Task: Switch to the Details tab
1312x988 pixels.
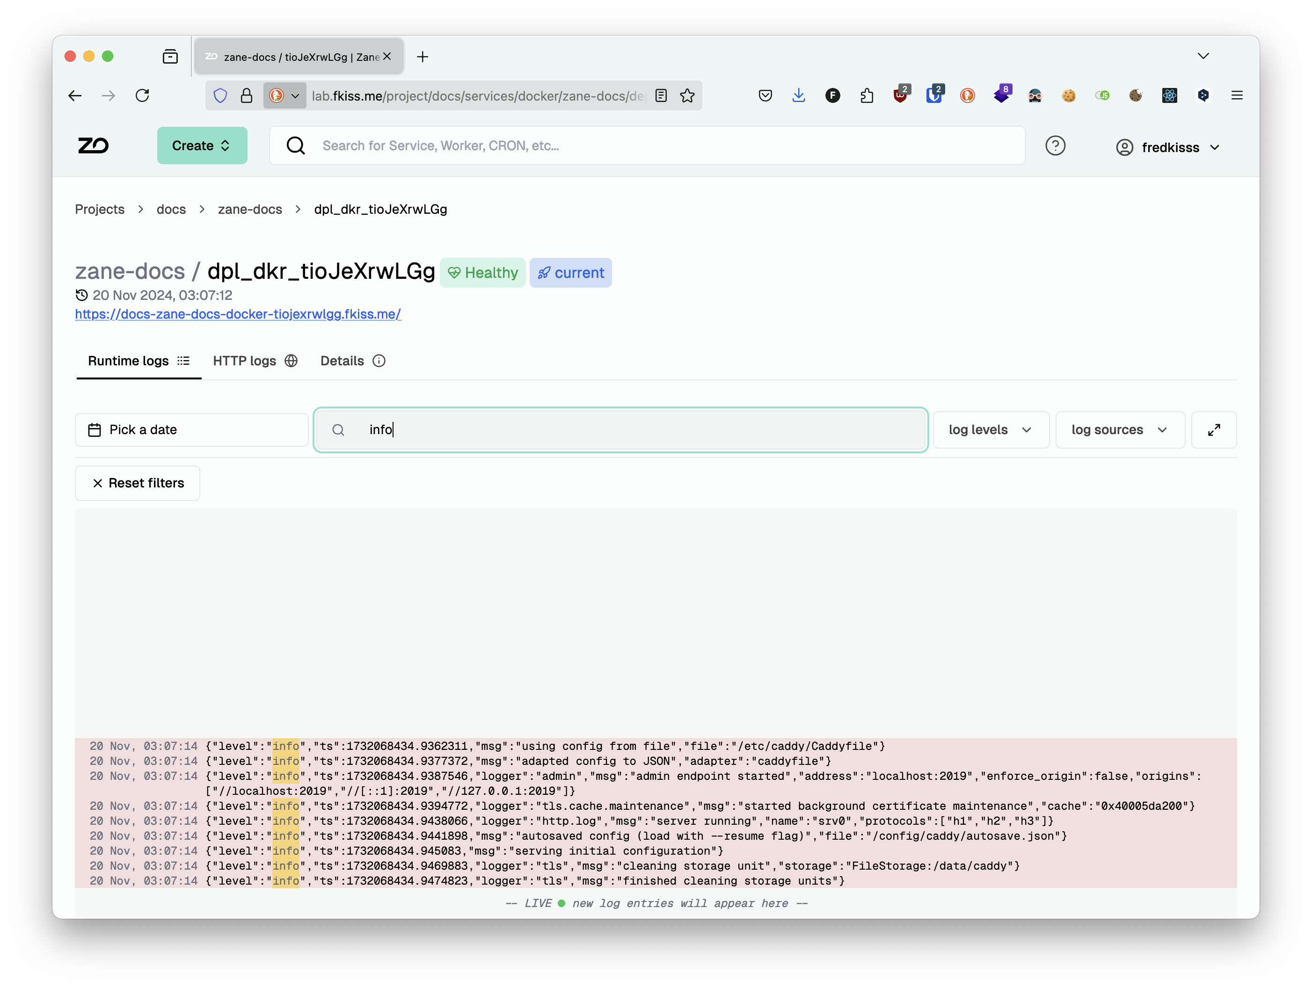Action: tap(352, 360)
